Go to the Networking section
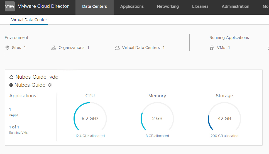Screen dimensions: 269x154 click(x=168, y=6)
